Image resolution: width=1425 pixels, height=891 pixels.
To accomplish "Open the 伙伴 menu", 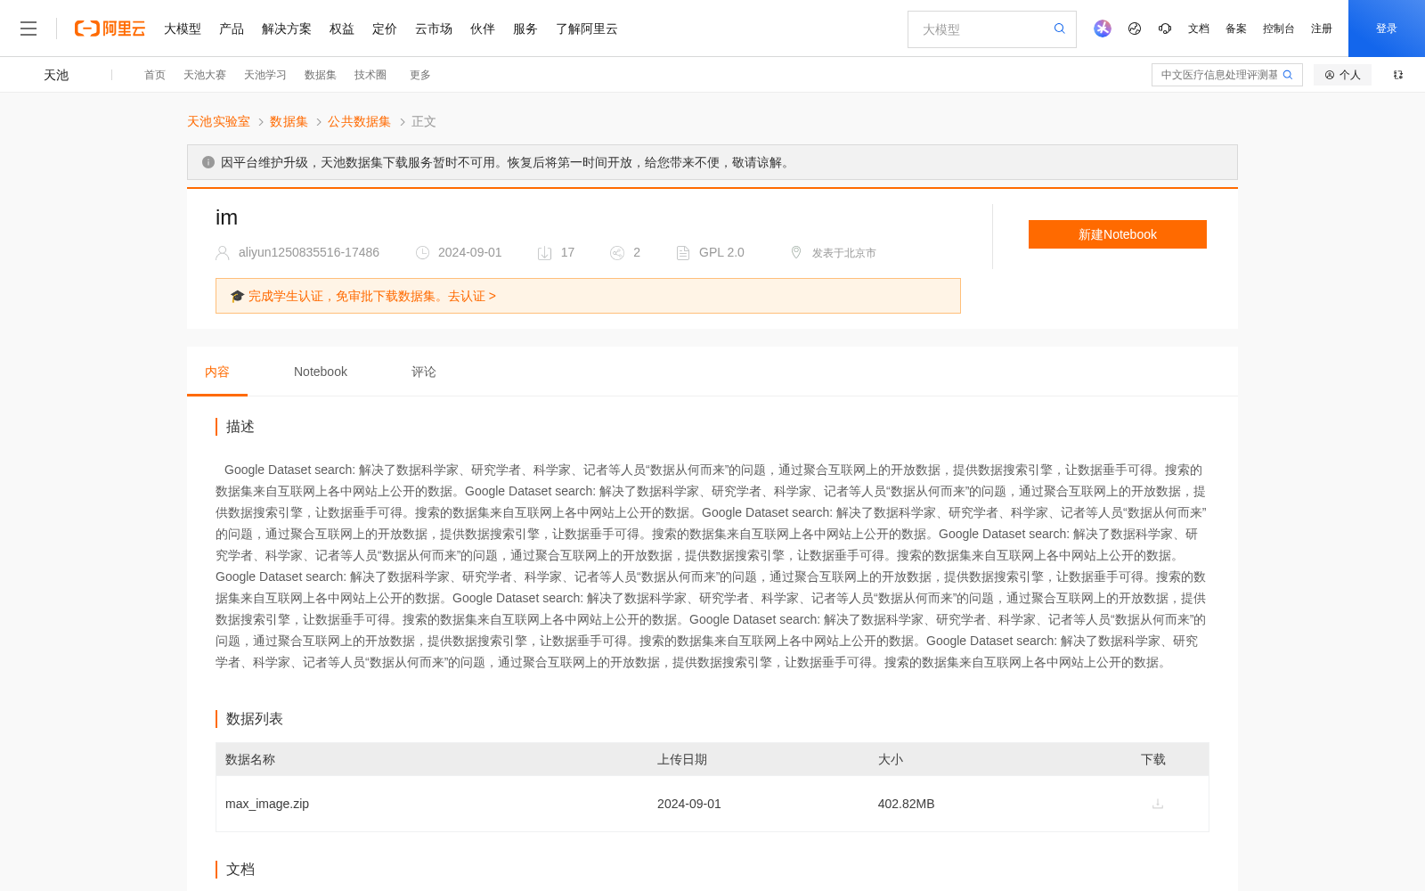I will click(x=483, y=29).
